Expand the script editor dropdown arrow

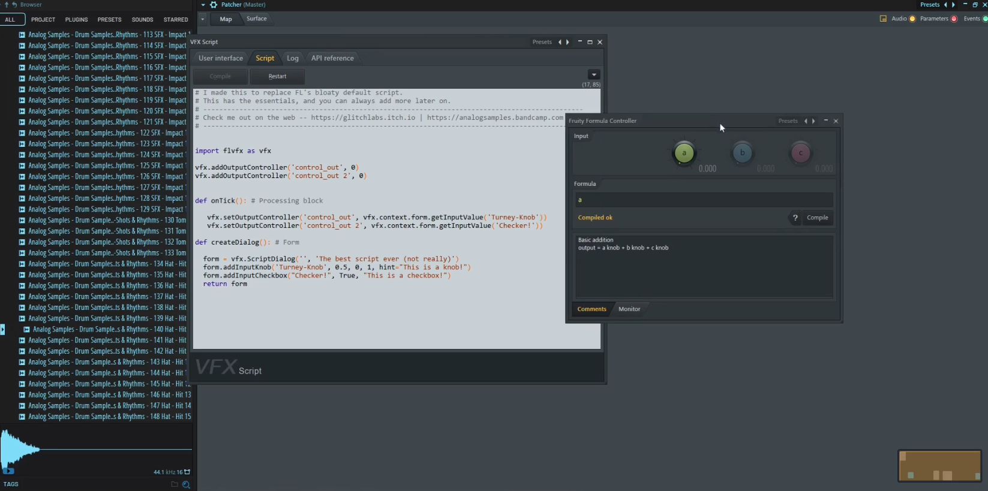coord(594,75)
